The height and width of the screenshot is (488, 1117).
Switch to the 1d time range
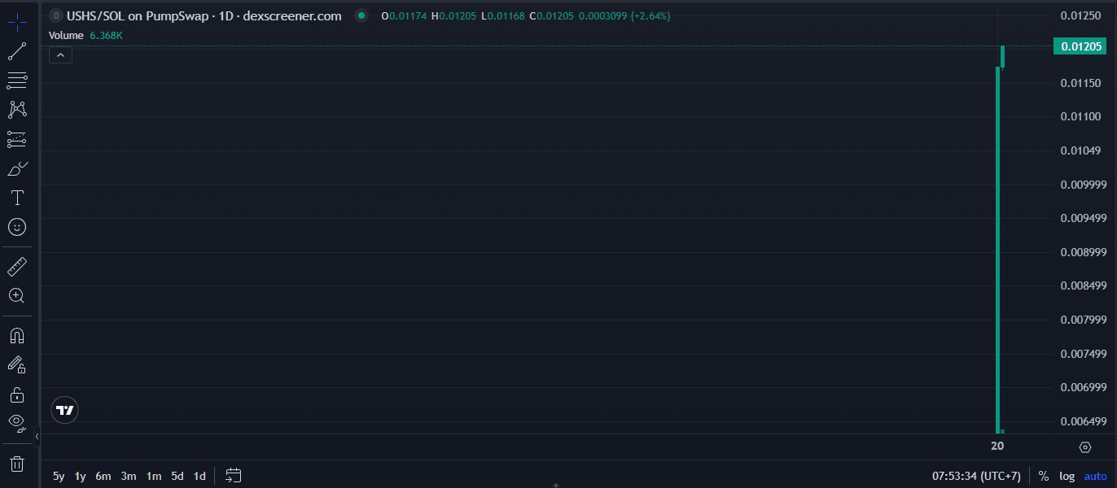coord(199,476)
